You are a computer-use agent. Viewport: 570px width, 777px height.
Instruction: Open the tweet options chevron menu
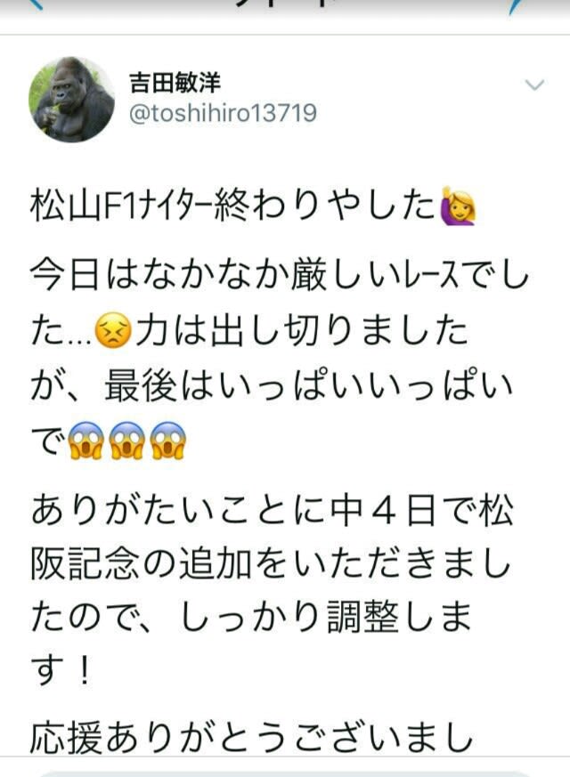[534, 85]
